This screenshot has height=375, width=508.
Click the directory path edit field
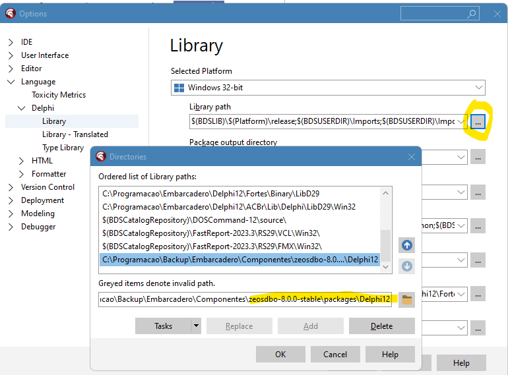245,299
